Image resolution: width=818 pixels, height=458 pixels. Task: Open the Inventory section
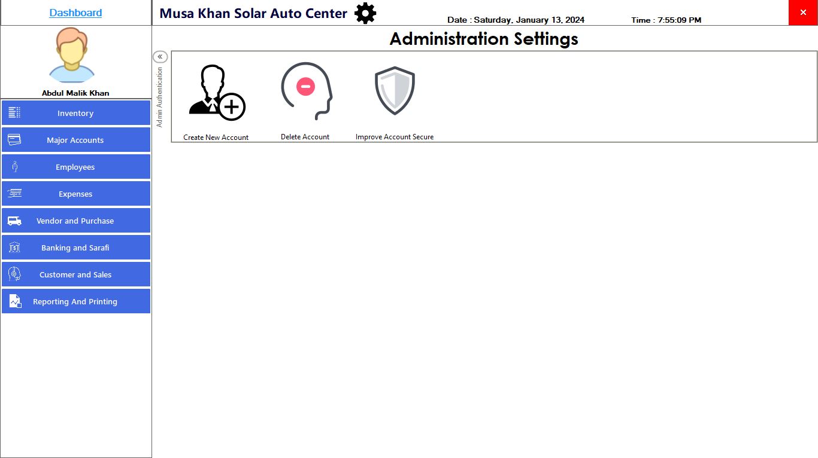[75, 113]
